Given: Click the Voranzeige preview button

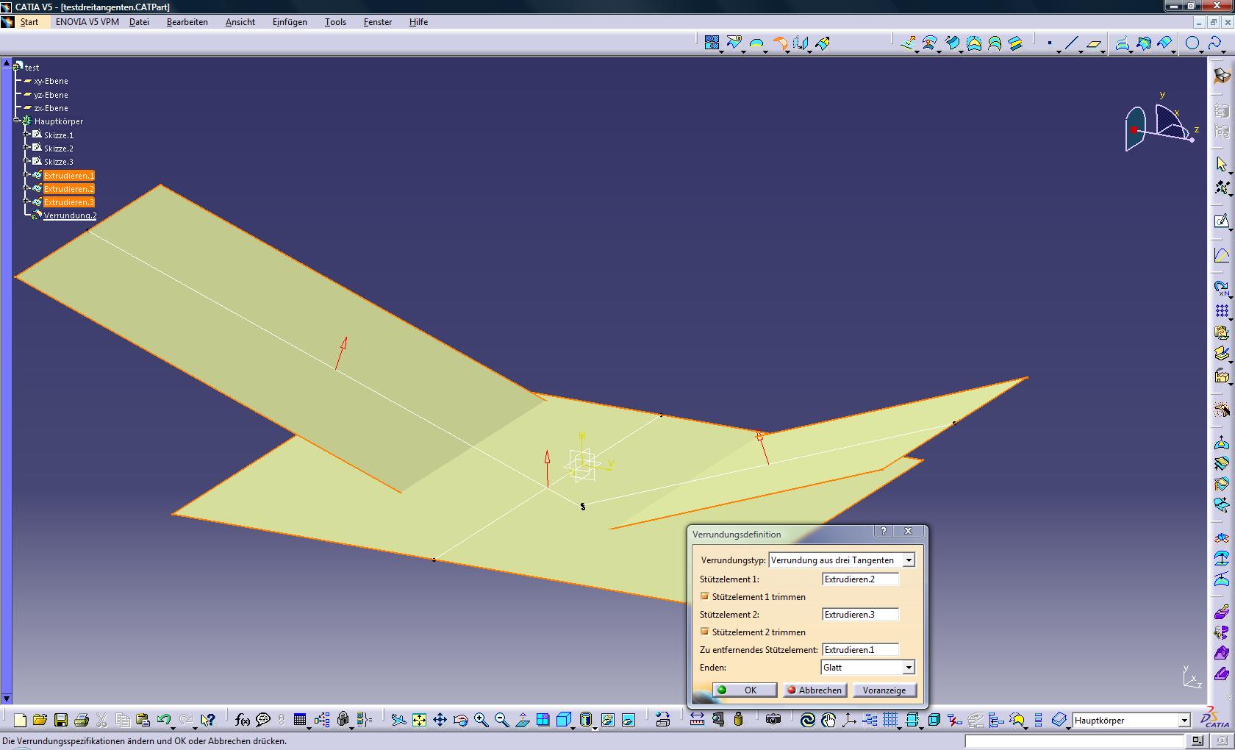Looking at the screenshot, I should 884,690.
